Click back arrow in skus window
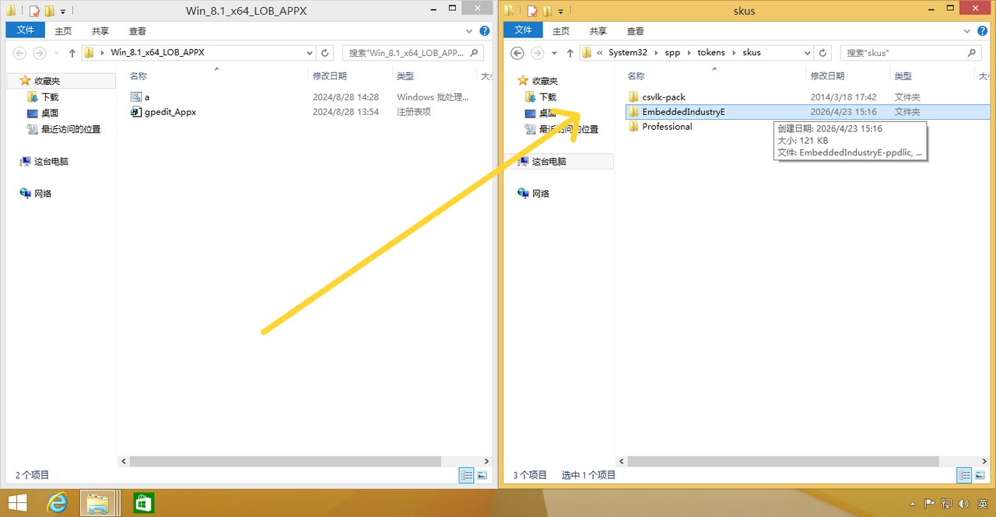 (x=517, y=53)
